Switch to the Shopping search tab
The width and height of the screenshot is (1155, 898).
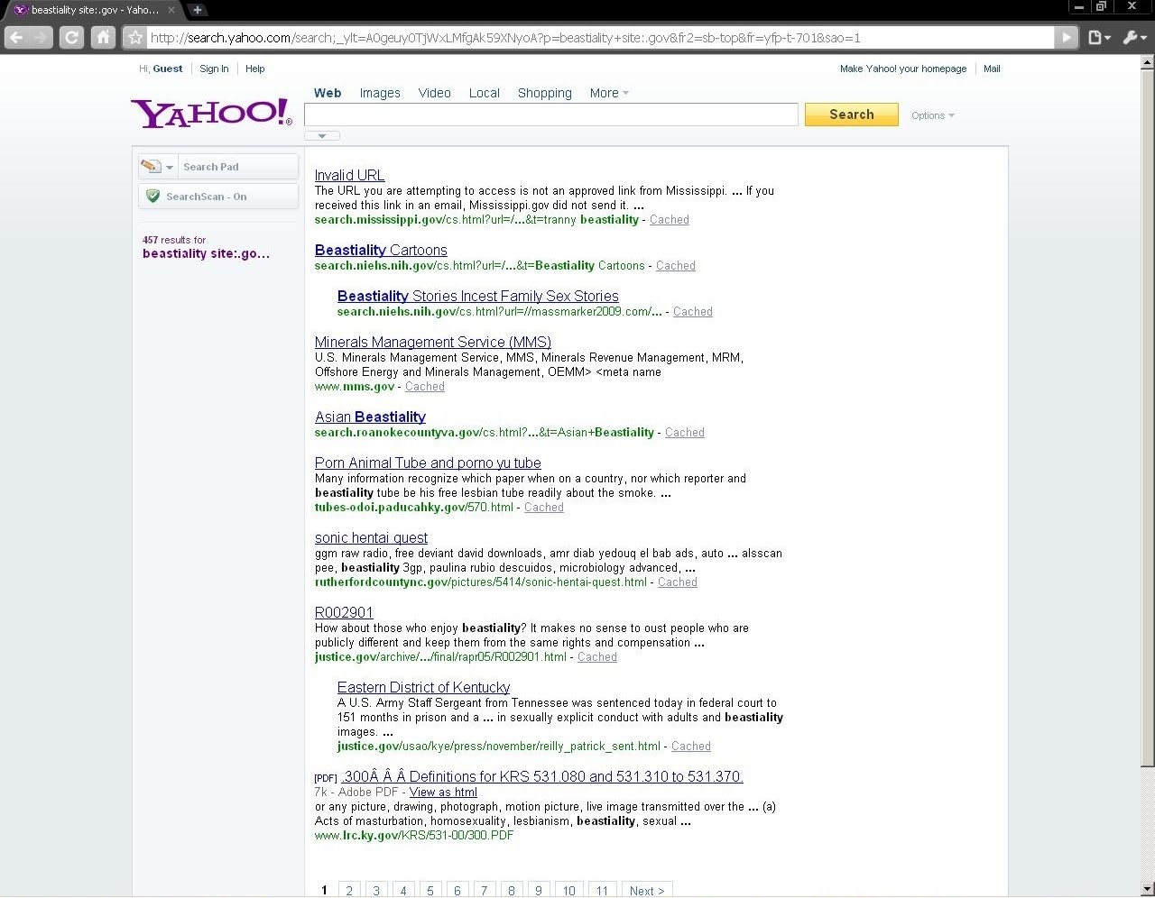(545, 93)
